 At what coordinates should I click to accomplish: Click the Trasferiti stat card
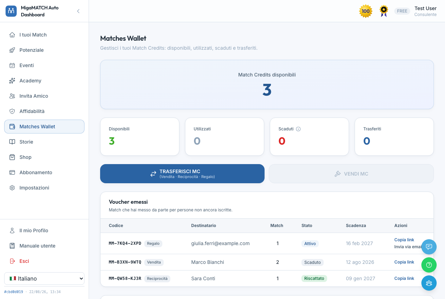[394, 137]
